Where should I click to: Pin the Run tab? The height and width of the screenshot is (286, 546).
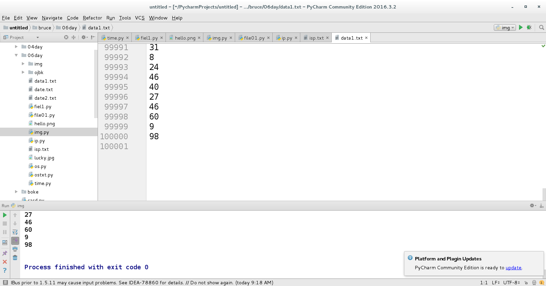pos(5,253)
